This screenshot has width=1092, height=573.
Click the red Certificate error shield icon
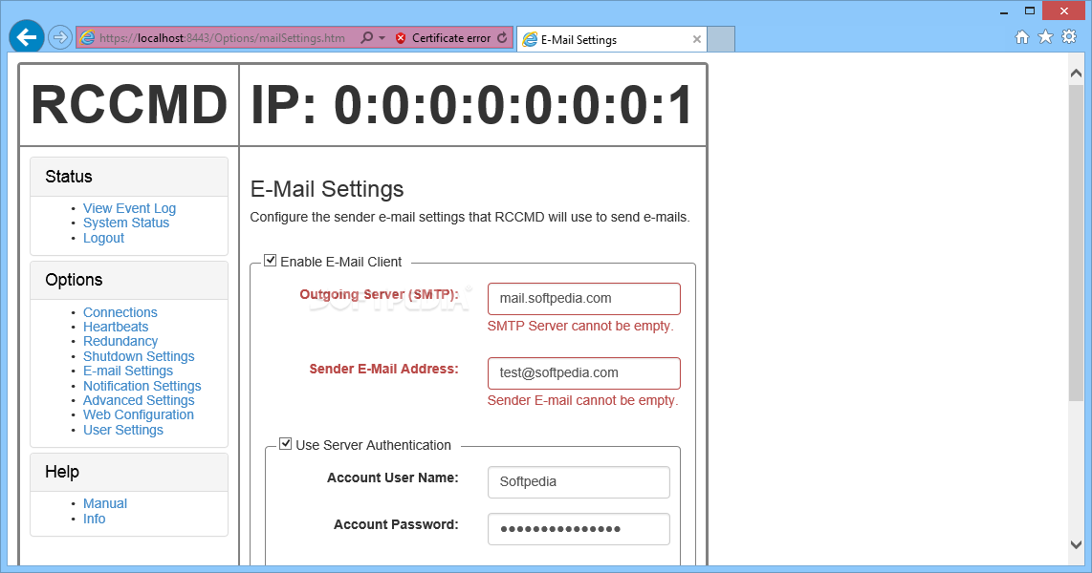pos(401,38)
